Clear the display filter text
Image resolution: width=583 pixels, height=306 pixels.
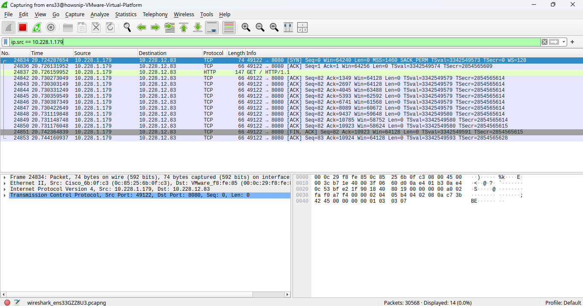click(544, 42)
